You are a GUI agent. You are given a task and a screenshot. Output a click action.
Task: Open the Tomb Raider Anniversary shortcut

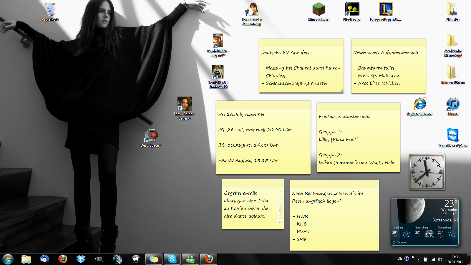[252, 10]
